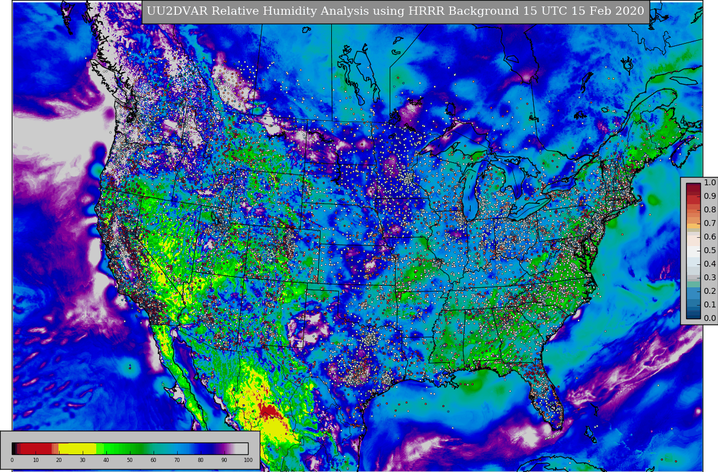
Task: Click the "0.3" label on right colorbar
Action: (710, 277)
